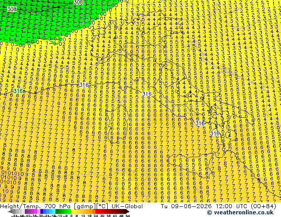Click the dark blue swatch in the color legend
Screen dimensions: 281x217
42,211
